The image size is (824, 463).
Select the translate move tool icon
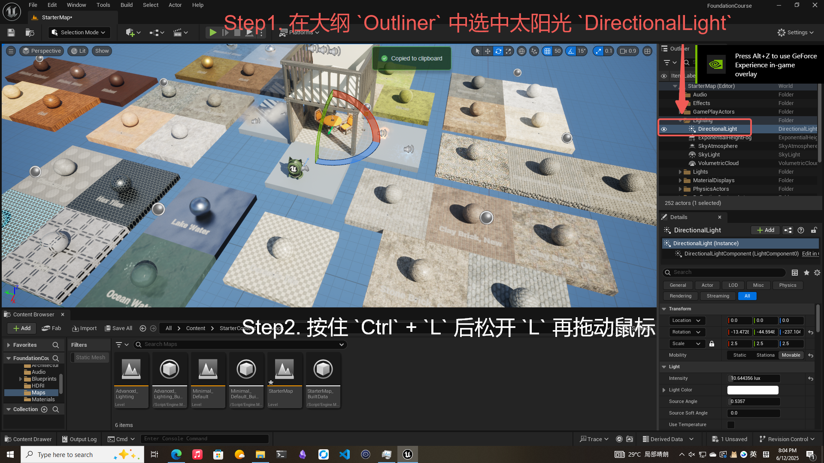(488, 51)
